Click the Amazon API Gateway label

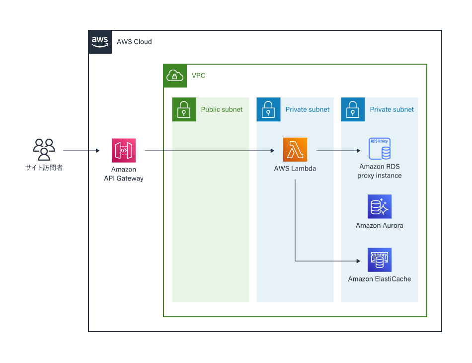(x=124, y=174)
